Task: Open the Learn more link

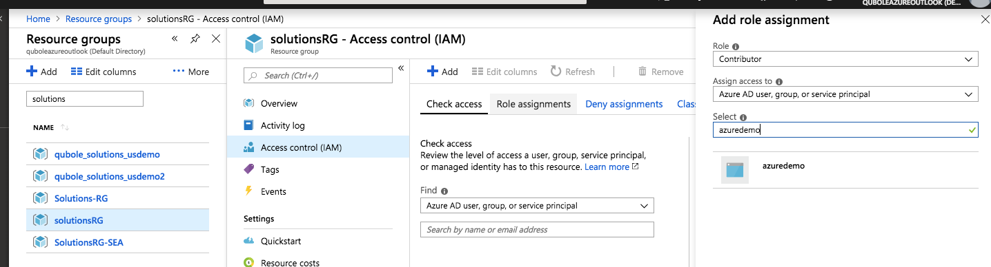Action: (611, 167)
